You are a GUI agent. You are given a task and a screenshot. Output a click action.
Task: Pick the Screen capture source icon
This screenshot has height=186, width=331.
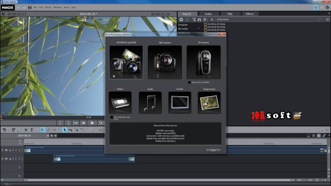click(x=179, y=103)
